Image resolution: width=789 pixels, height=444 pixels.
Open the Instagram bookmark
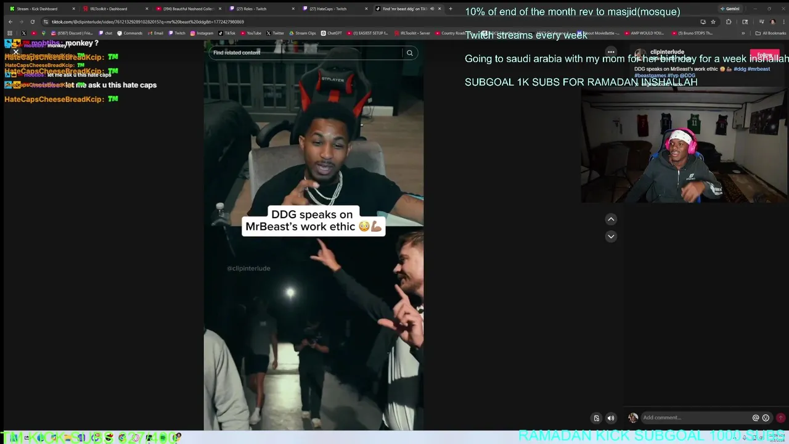[202, 33]
